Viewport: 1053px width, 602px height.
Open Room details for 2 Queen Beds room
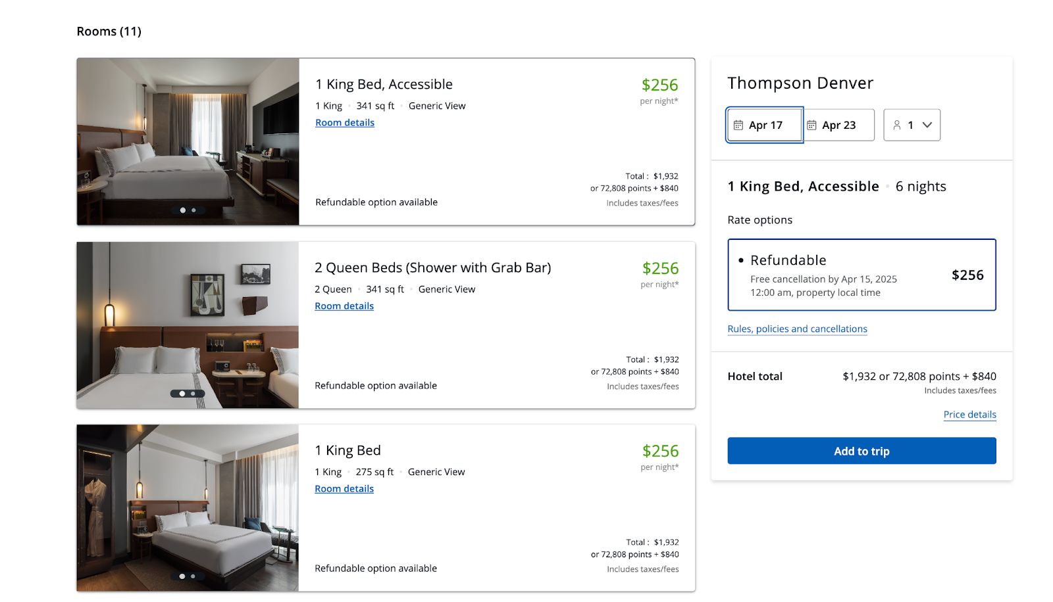pyautogui.click(x=344, y=306)
